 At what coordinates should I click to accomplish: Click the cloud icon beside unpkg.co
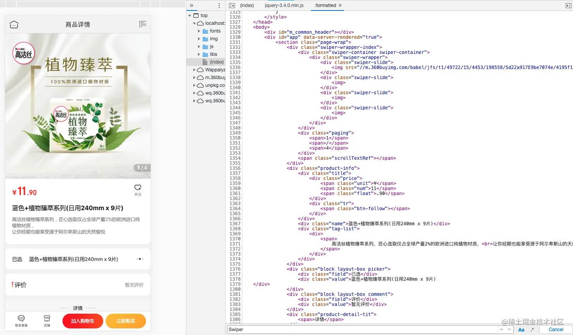click(x=200, y=85)
